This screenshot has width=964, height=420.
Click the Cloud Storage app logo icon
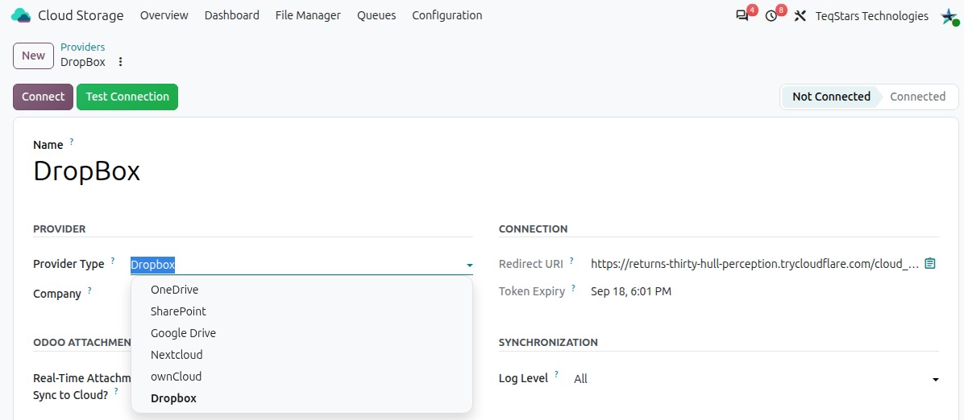(21, 15)
